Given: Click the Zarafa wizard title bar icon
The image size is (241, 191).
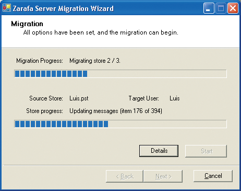Looking at the screenshot, I should (7, 8).
